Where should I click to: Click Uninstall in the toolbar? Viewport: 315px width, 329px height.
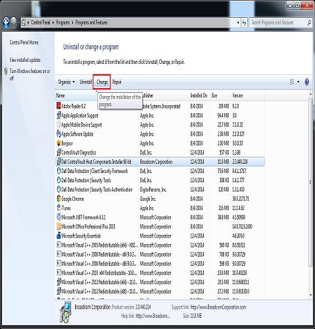pyautogui.click(x=85, y=82)
